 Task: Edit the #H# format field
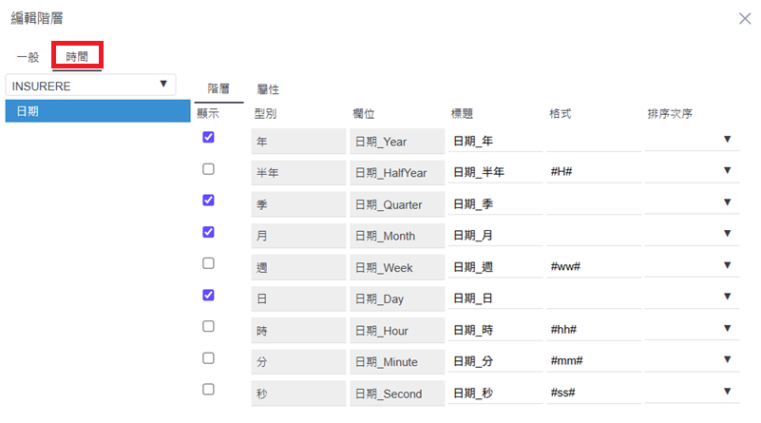click(593, 172)
